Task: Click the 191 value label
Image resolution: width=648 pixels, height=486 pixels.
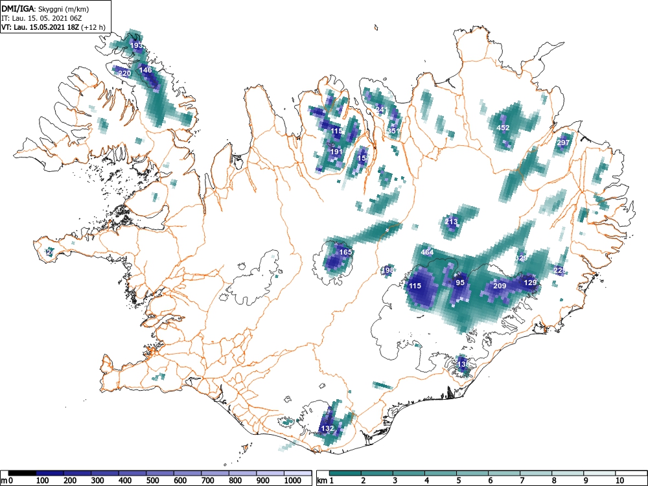Action: (336, 152)
